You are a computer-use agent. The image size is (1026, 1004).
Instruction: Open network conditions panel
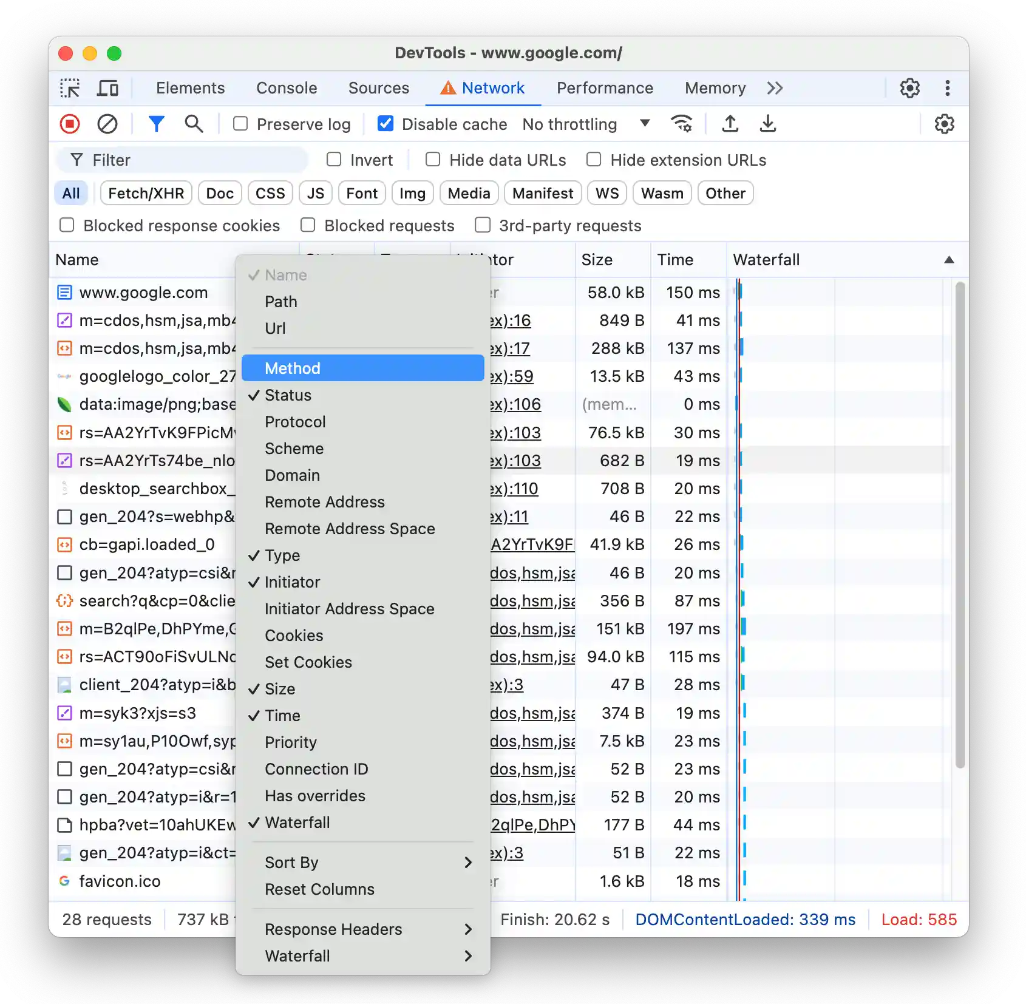(681, 124)
